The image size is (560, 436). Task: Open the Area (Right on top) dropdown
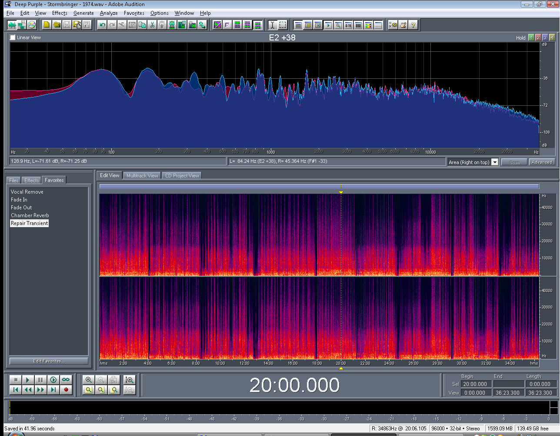coord(495,162)
